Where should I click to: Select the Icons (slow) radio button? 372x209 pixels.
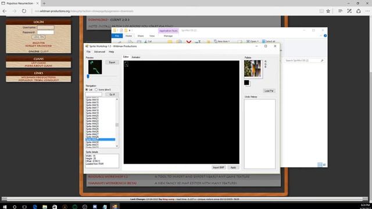(96, 89)
